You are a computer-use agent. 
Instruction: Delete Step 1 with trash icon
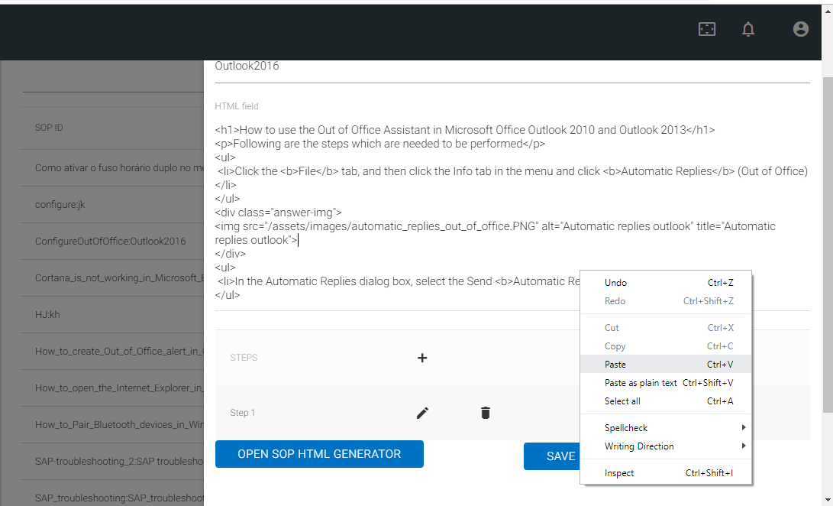(x=485, y=413)
